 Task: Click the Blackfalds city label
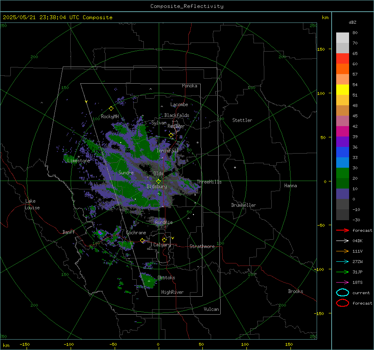pyautogui.click(x=177, y=115)
